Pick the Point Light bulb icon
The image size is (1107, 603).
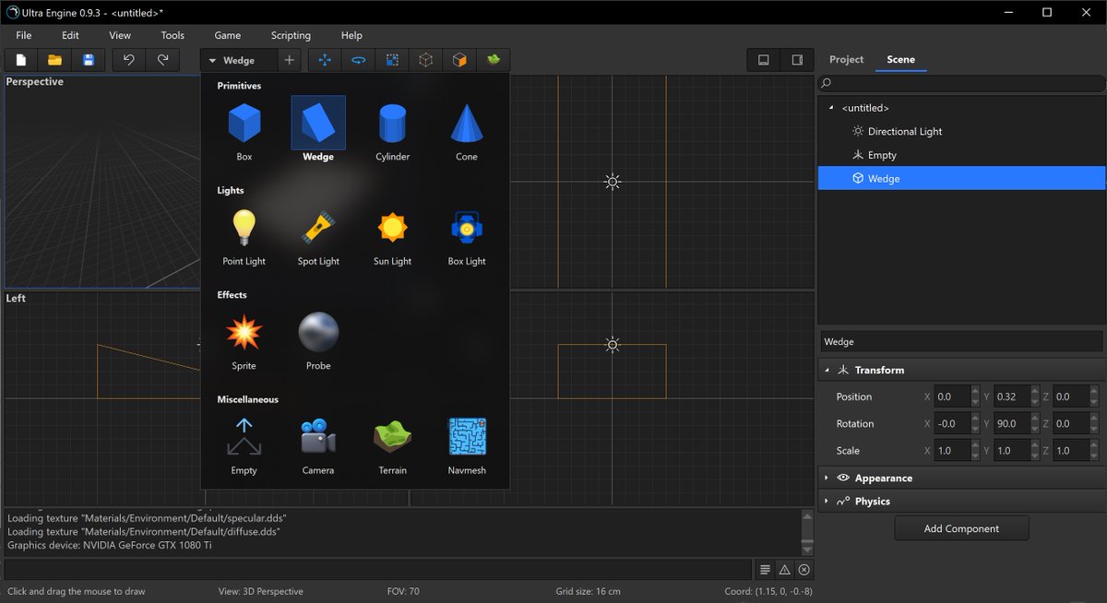[244, 227]
